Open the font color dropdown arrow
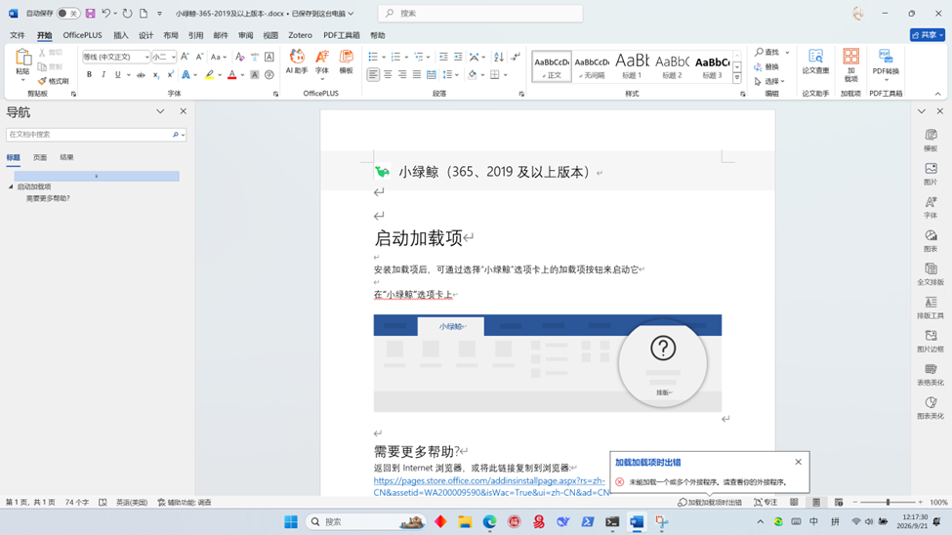952x535 pixels. click(242, 75)
